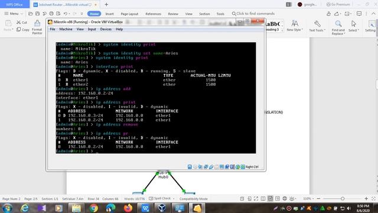Open VirtualBox Devices menu
This screenshot has width=378, height=213.
pyautogui.click(x=106, y=29)
